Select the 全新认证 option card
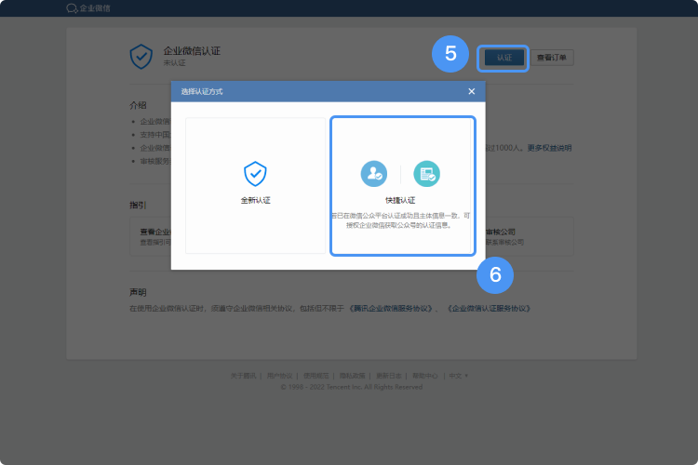Viewport: 698px width, 465px height. pos(256,186)
